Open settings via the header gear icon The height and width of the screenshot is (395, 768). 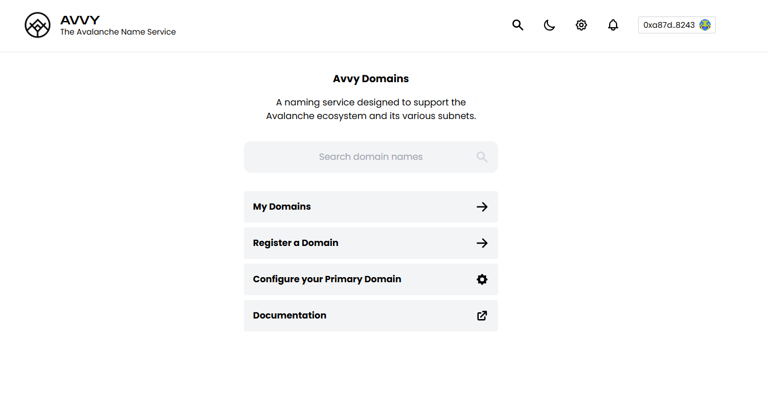[x=581, y=25]
